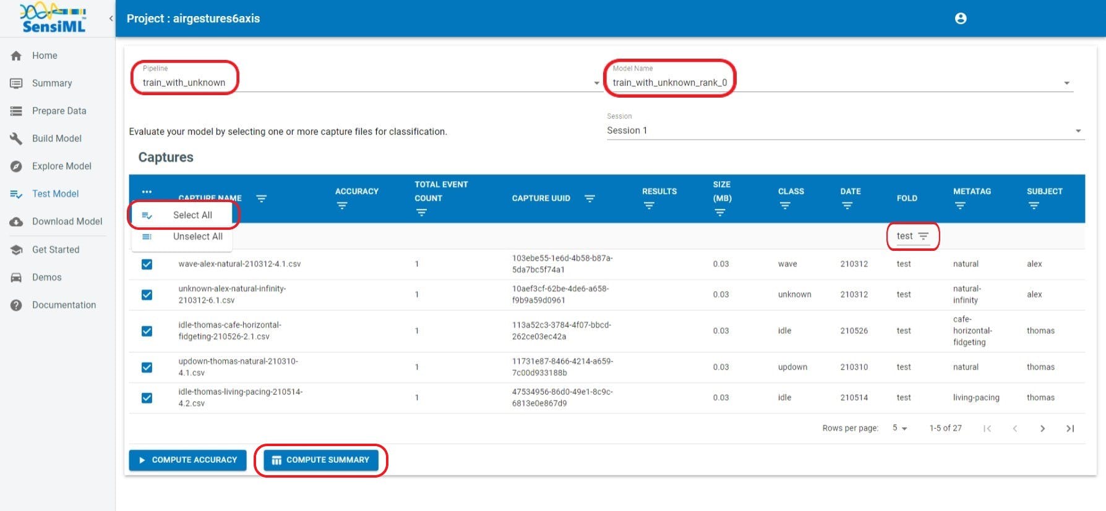
Task: Open the Total Event Count filter
Action: 421,213
